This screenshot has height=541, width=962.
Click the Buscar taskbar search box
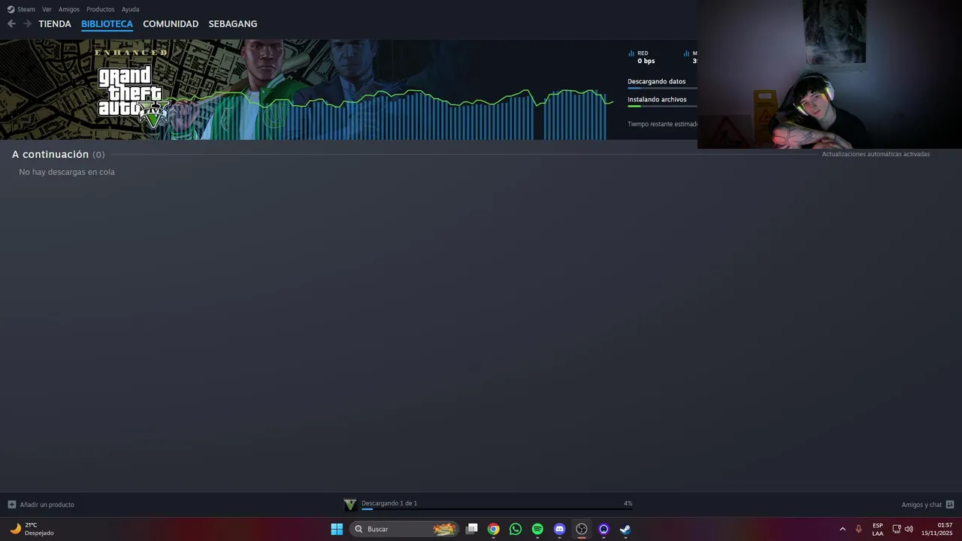pos(404,529)
